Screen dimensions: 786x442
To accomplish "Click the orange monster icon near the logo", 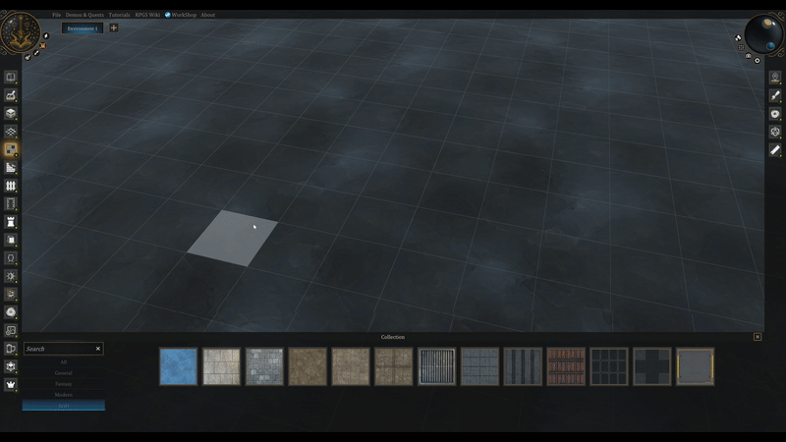I will [42, 45].
